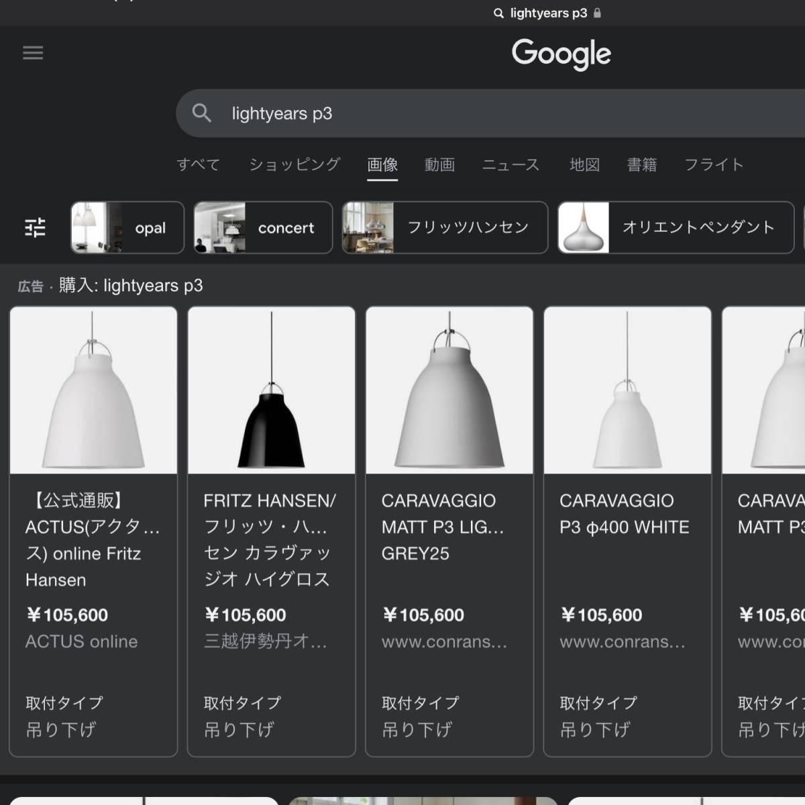805x805 pixels.
Task: Click the lock icon in address bar
Action: (x=598, y=13)
